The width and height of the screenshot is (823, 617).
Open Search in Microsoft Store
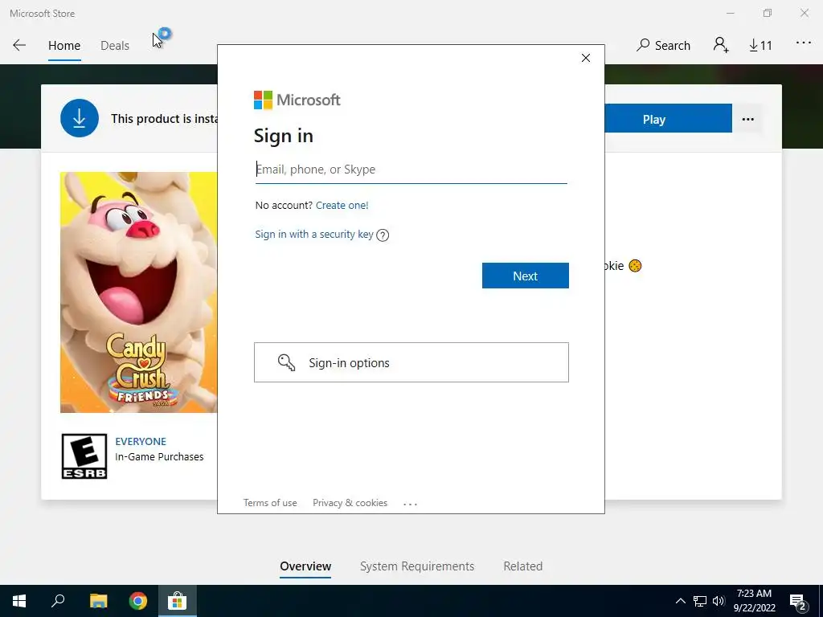tap(663, 45)
